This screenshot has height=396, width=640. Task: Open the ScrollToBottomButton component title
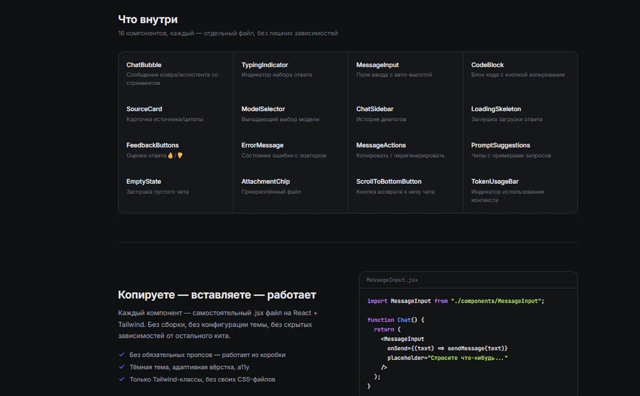click(x=389, y=181)
